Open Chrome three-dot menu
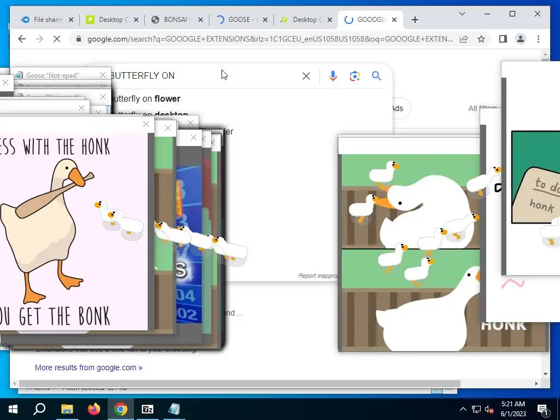Screen dimensions: 560x420 538,39
